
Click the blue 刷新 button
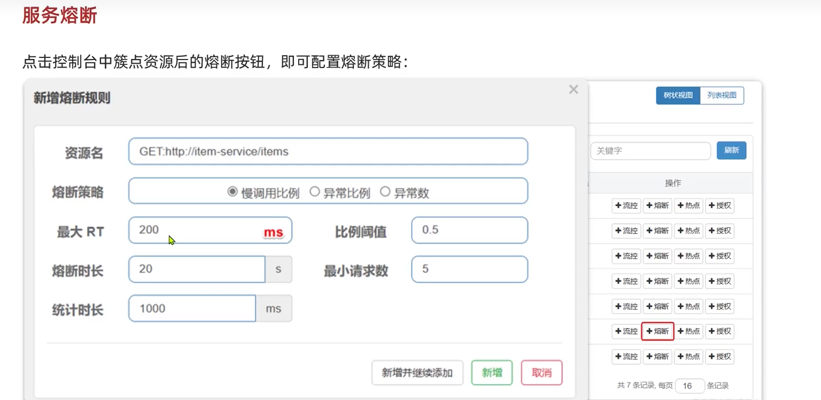(731, 150)
